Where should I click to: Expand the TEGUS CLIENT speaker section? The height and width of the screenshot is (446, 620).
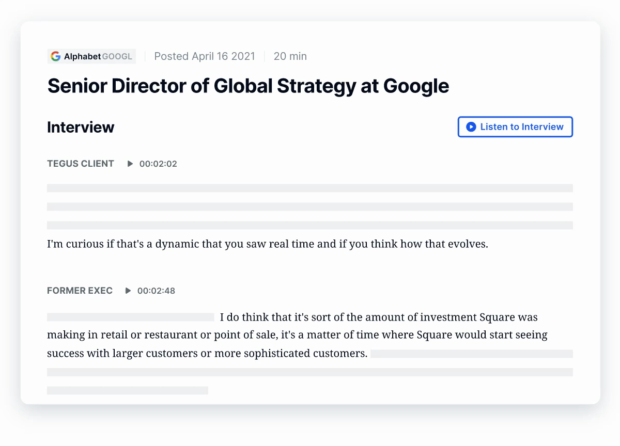tap(80, 164)
